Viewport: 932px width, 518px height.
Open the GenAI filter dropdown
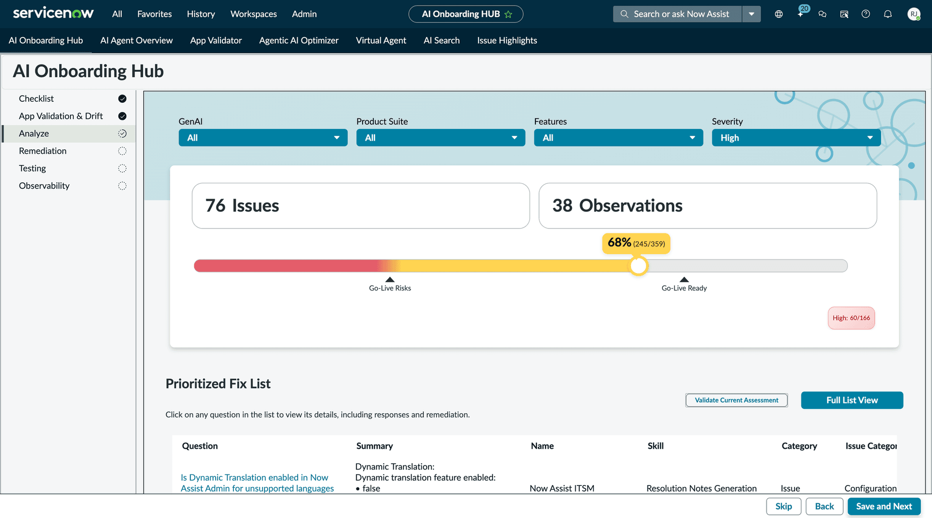point(263,138)
